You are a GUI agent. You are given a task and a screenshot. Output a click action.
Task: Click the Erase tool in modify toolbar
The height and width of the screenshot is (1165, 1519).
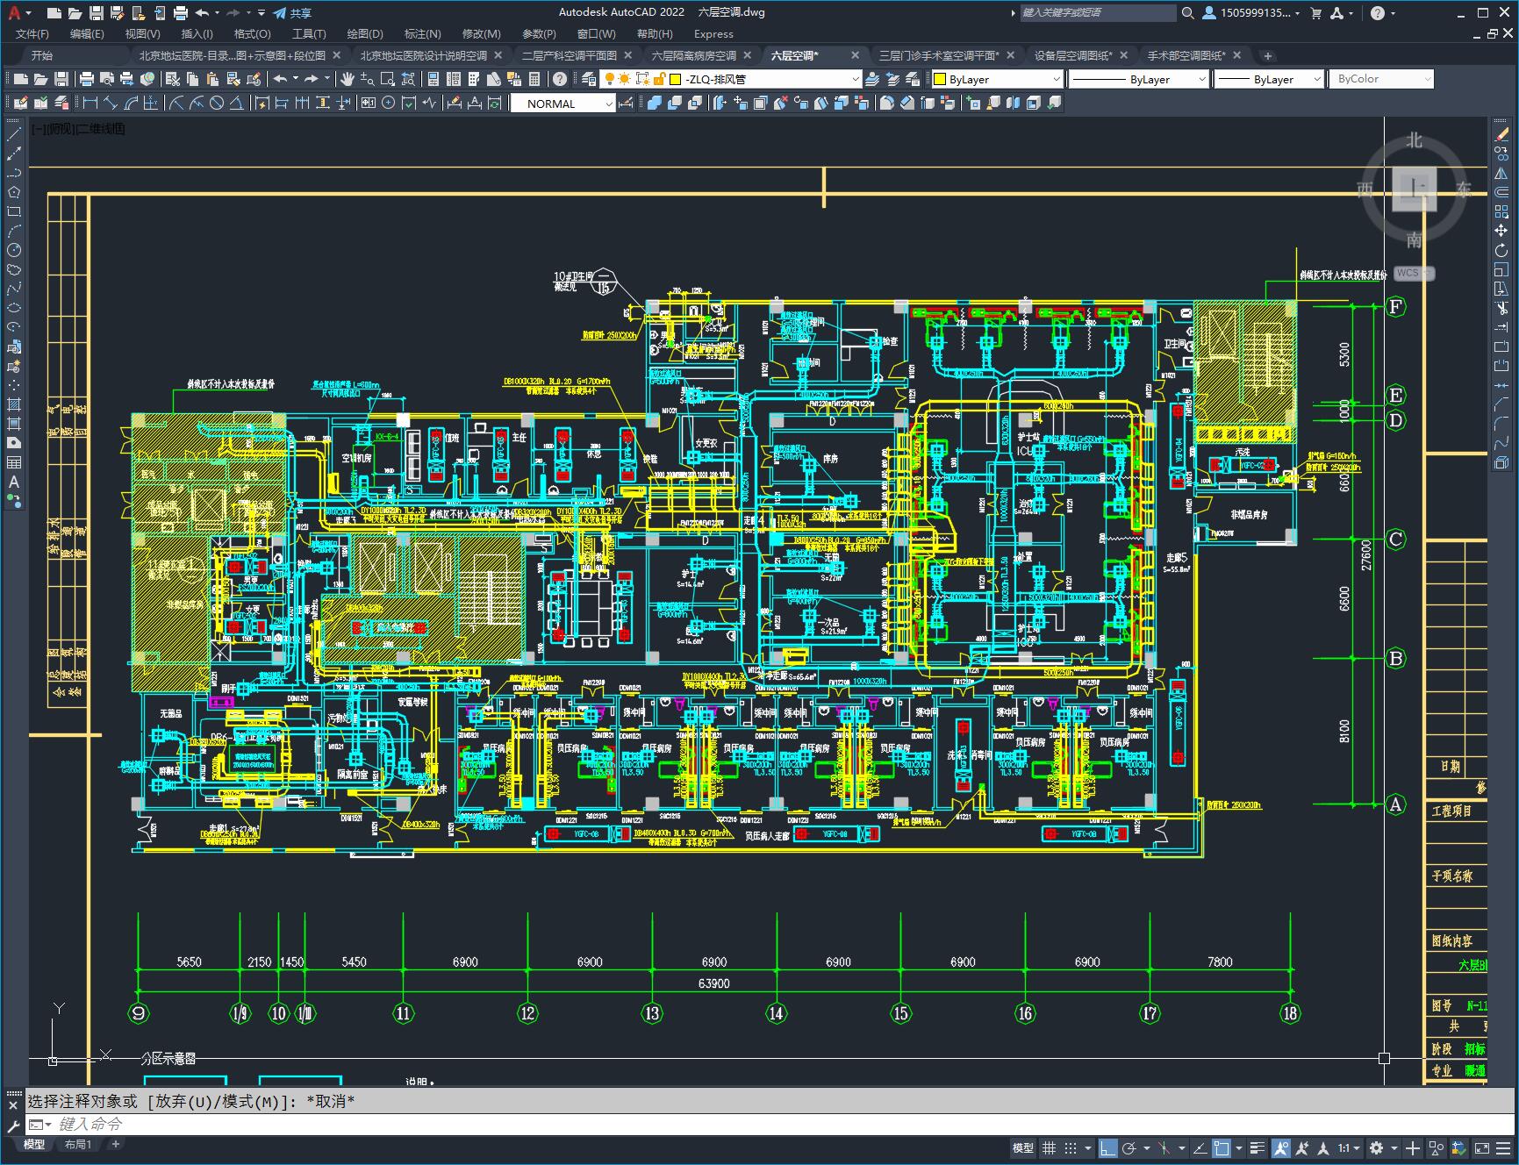[1501, 134]
